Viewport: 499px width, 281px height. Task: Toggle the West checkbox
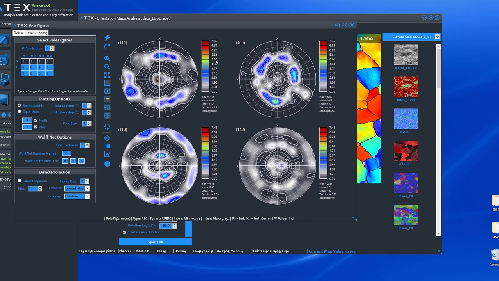[35, 127]
